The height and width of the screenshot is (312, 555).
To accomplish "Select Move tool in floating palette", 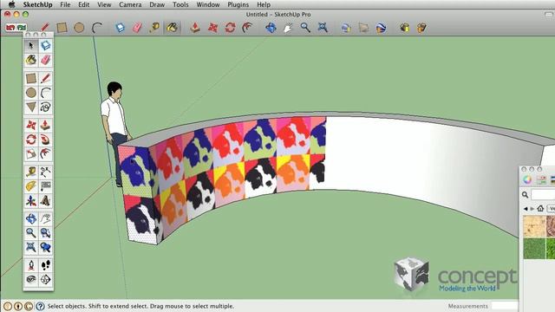I will (31, 125).
